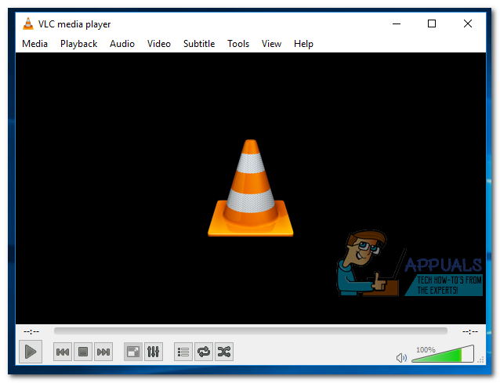
Task: Close the VLC media player window
Action: pyautogui.click(x=468, y=23)
